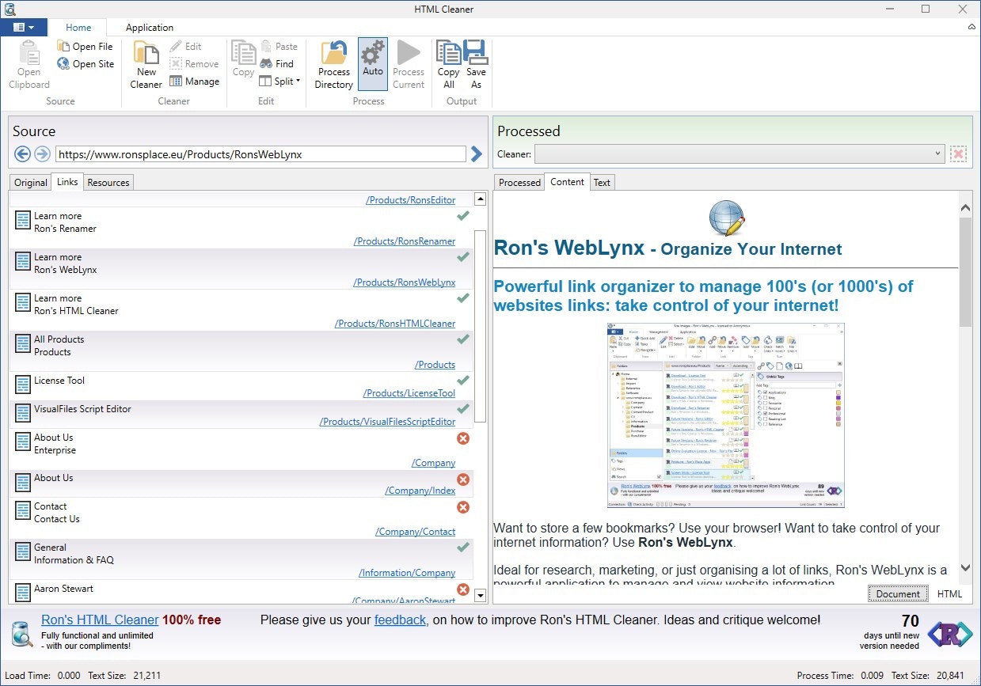Select the VisualFiles Script Editor row
Image resolution: width=981 pixels, height=686 pixels.
pyautogui.click(x=241, y=415)
